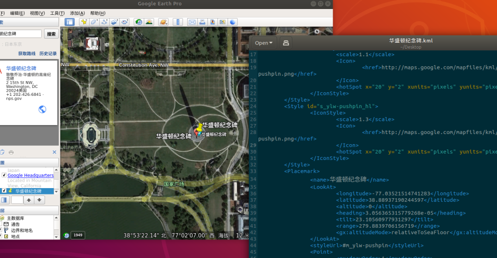
Task: Move selected place down with arrow button
Action: point(39,200)
